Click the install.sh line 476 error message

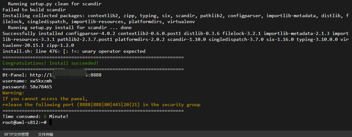(74, 51)
